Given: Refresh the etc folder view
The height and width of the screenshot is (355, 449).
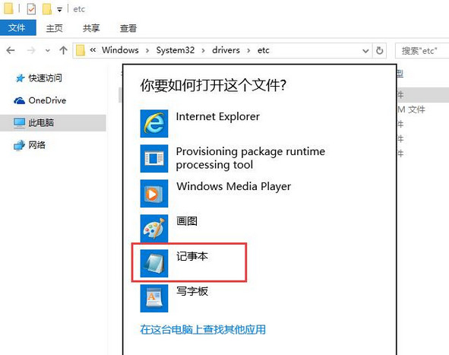Looking at the screenshot, I should point(379,51).
